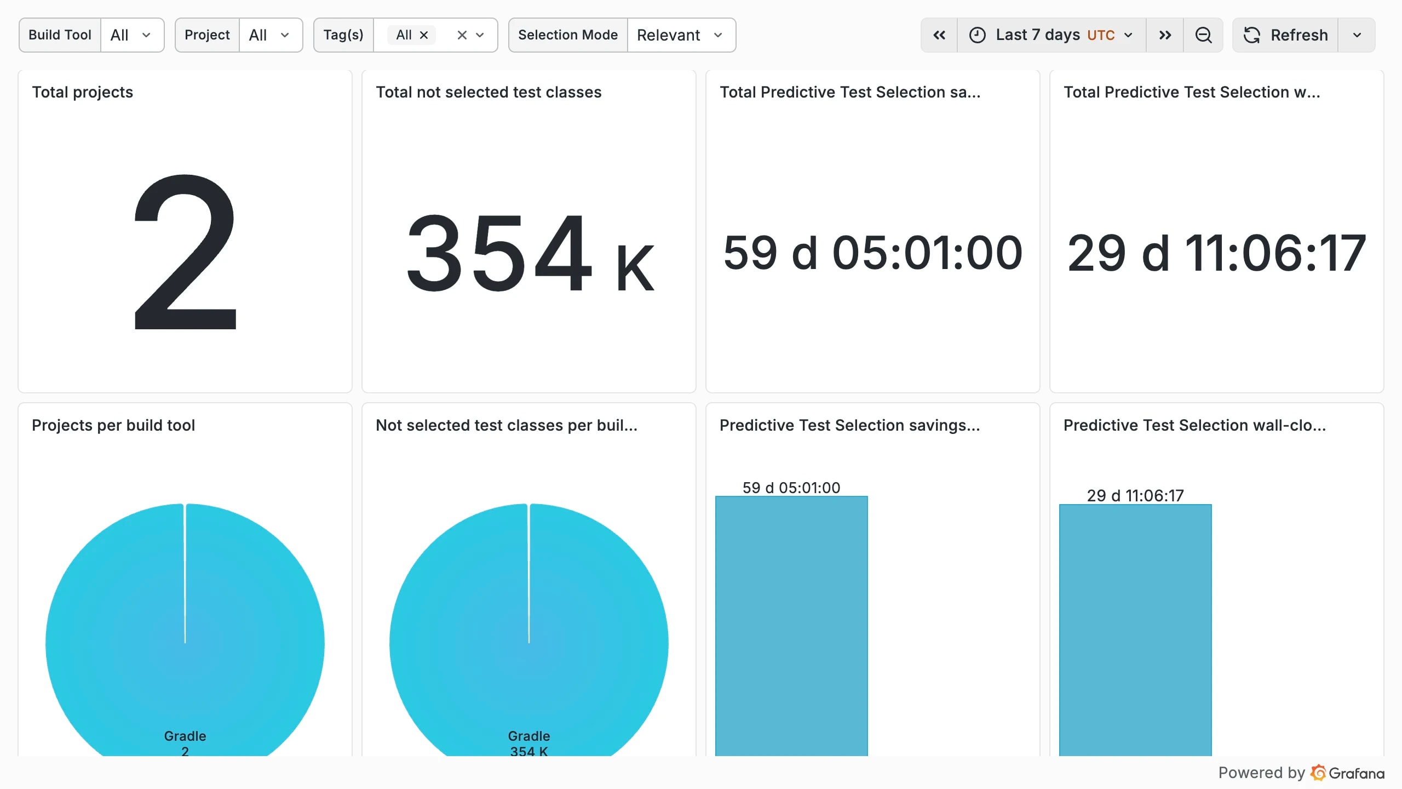
Task: Expand the Tag(s) dropdown chevron
Action: coord(480,35)
